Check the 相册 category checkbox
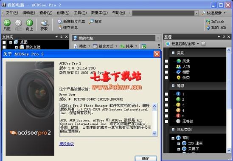 pyautogui.click(x=166, y=72)
